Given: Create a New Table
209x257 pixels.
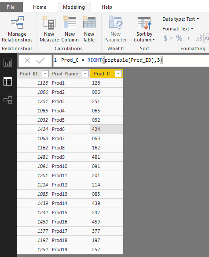Looking at the screenshot, I should point(89,29).
